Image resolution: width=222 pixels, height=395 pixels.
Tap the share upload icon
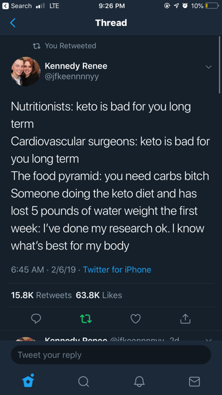pos(186,318)
